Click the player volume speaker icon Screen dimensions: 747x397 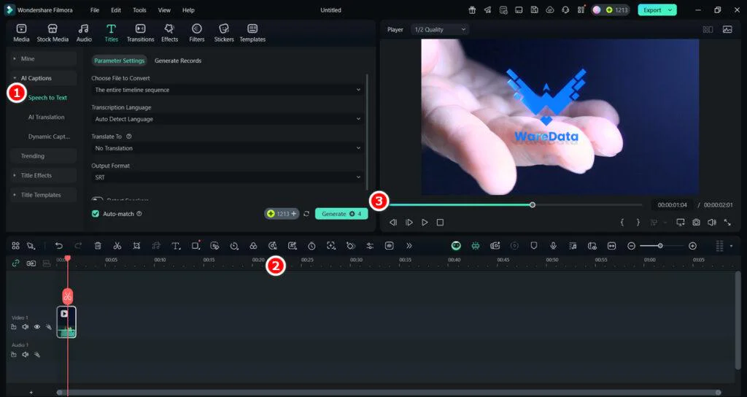[712, 223]
